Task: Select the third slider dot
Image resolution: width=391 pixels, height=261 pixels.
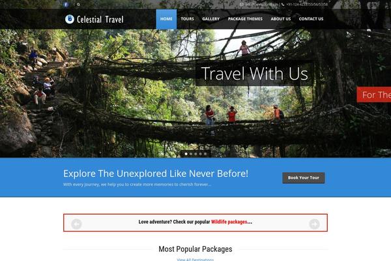Action: [x=195, y=154]
